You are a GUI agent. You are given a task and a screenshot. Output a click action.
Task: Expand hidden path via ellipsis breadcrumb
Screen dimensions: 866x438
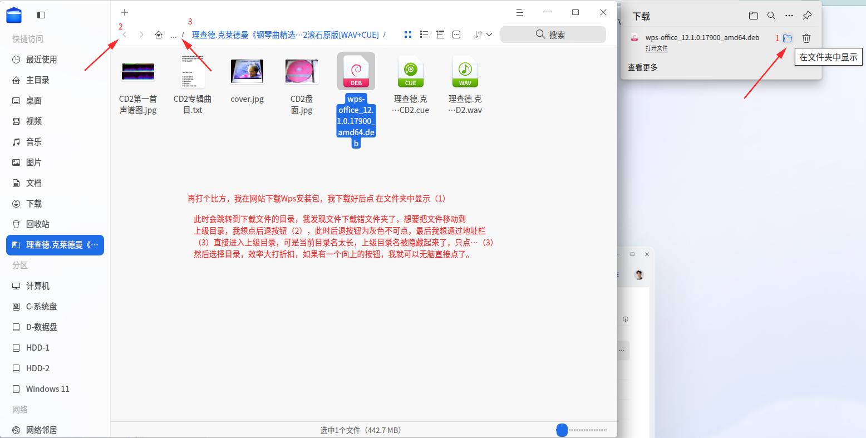[174, 35]
